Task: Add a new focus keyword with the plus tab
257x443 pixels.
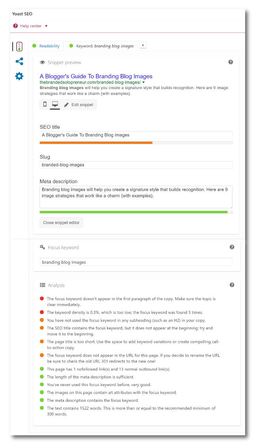Action: 142,45
